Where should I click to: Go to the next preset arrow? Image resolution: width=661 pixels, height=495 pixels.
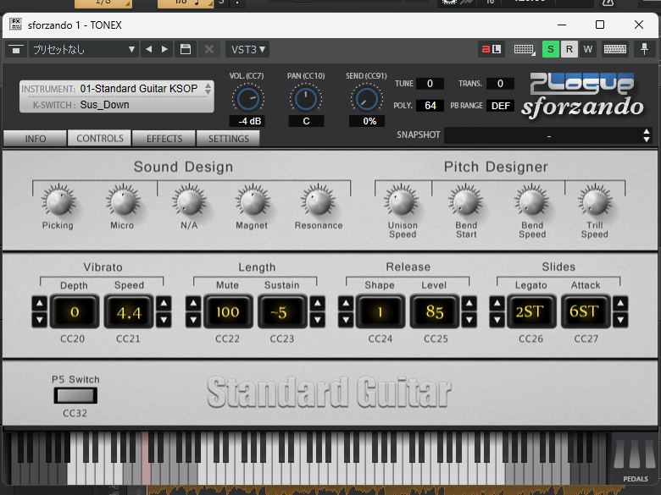165,49
